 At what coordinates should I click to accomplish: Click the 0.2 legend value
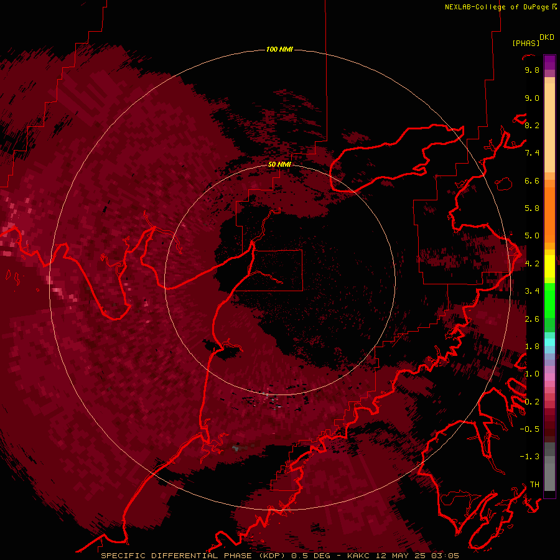(532, 402)
